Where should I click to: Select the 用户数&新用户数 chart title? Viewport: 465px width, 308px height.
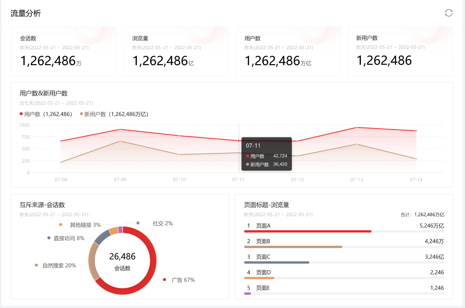pyautogui.click(x=43, y=93)
